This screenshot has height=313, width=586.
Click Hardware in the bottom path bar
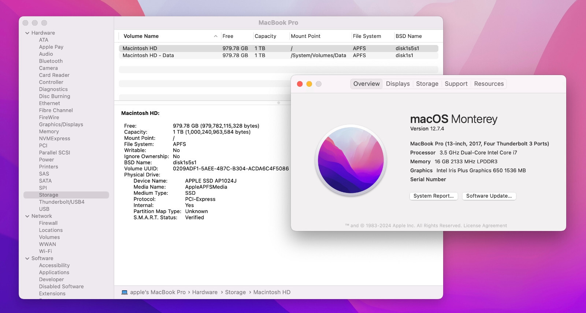click(x=205, y=292)
